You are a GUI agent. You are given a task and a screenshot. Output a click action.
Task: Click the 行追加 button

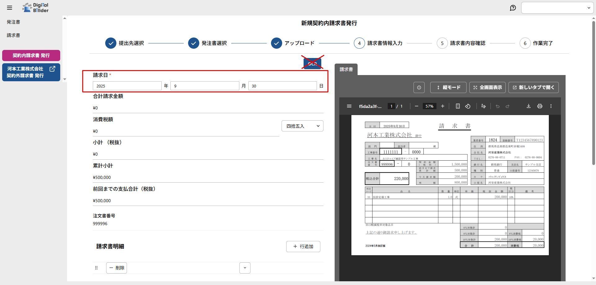coord(303,247)
